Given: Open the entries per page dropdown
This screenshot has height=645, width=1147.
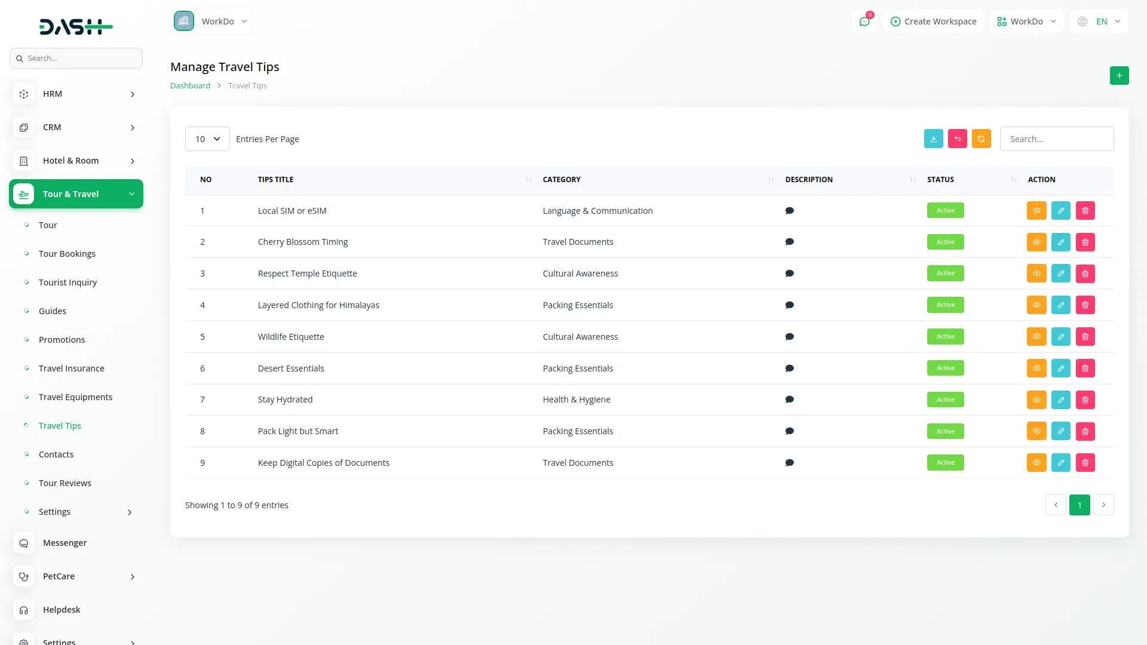Looking at the screenshot, I should [x=207, y=139].
